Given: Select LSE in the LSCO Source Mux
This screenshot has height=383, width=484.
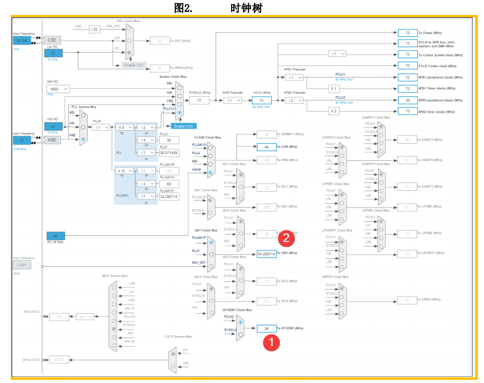Looking at the screenshot, I should coord(173,366).
